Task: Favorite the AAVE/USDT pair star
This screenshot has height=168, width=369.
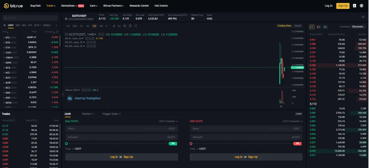Action: click(4, 62)
